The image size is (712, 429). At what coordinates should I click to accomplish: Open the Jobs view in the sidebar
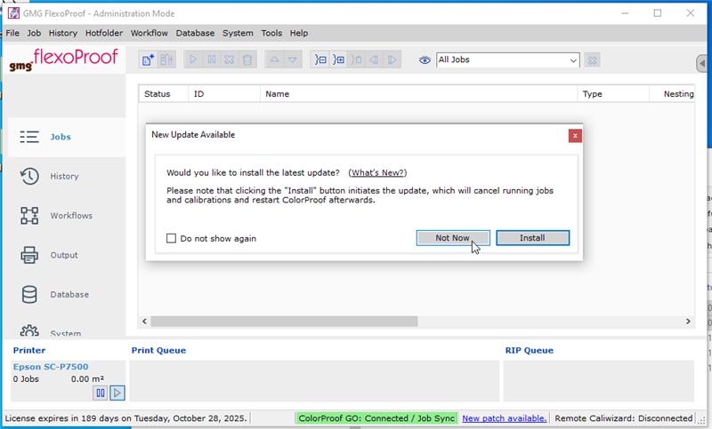(x=67, y=137)
